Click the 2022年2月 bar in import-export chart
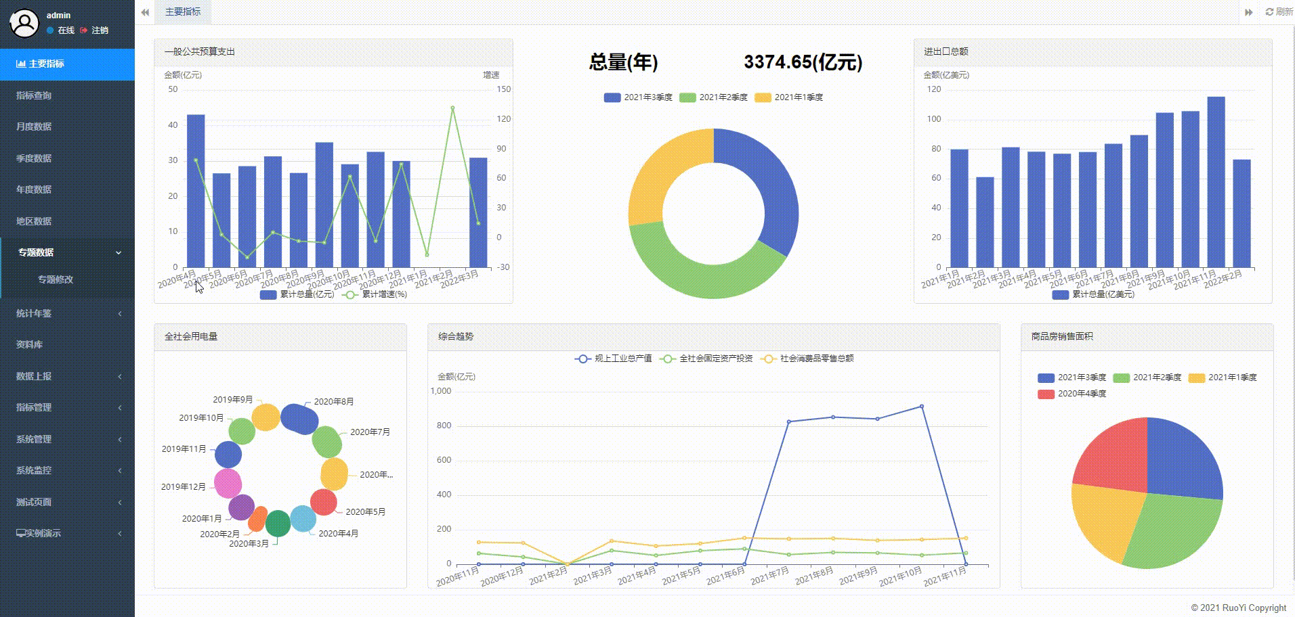 coord(1241,213)
